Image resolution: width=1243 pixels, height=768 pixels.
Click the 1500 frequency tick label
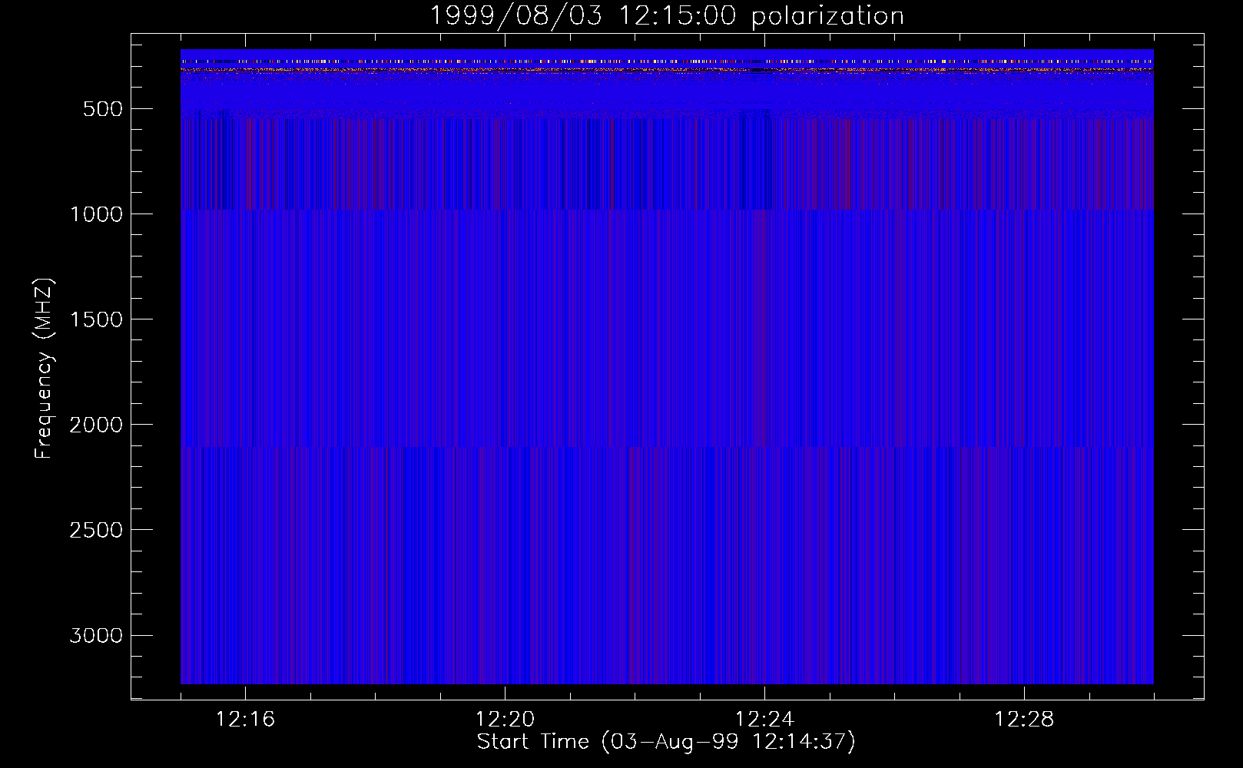pyautogui.click(x=96, y=319)
